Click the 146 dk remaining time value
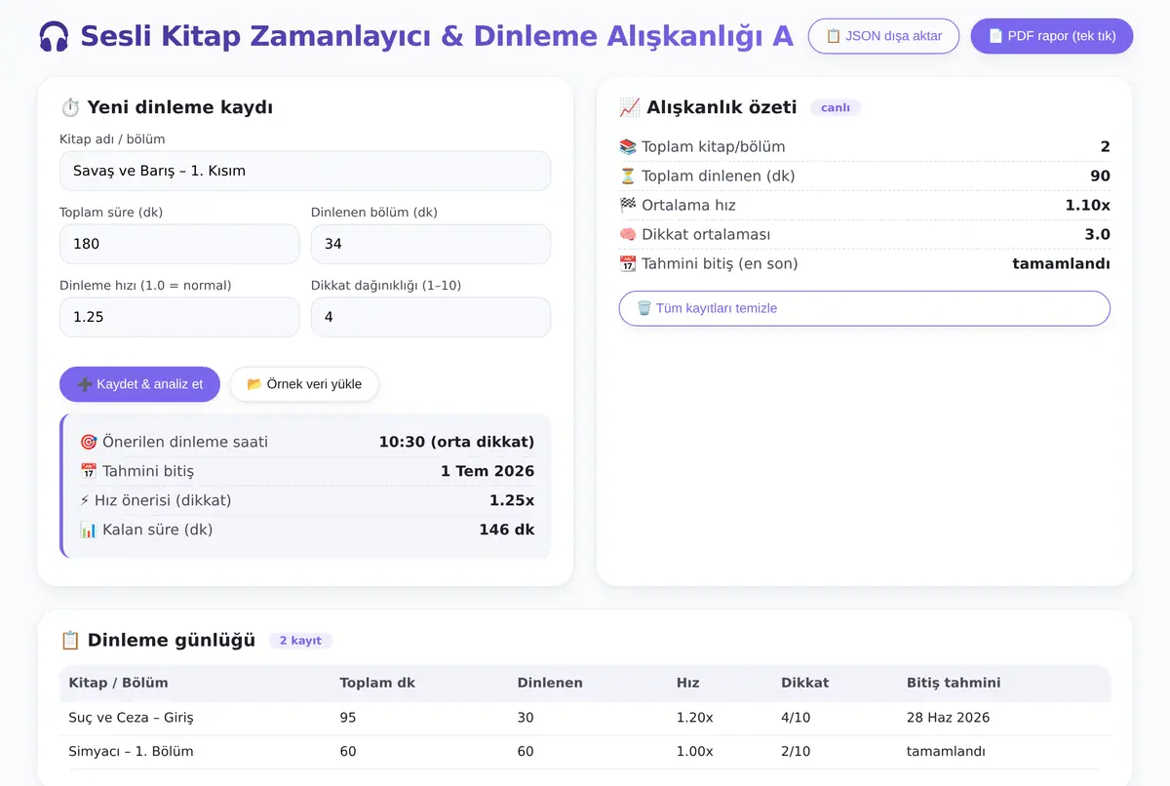Screen dimensions: 1170x786 click(x=507, y=530)
